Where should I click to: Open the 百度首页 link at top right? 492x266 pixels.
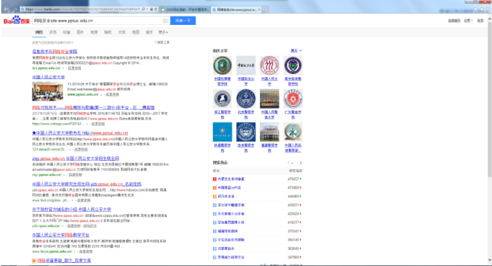[454, 20]
